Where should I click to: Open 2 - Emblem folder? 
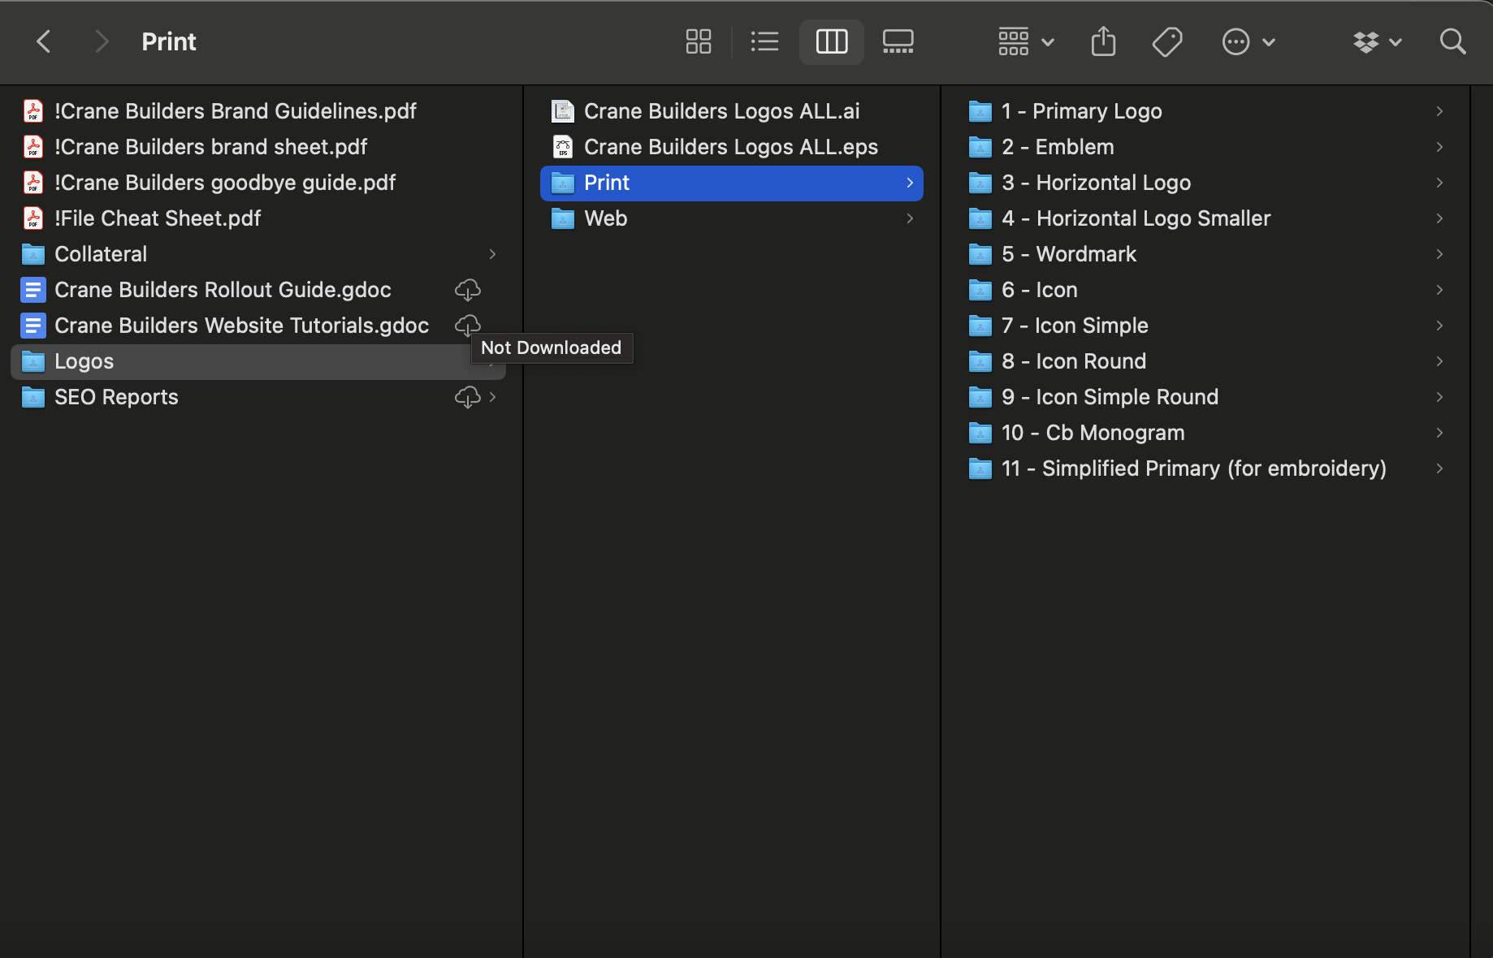point(1206,147)
